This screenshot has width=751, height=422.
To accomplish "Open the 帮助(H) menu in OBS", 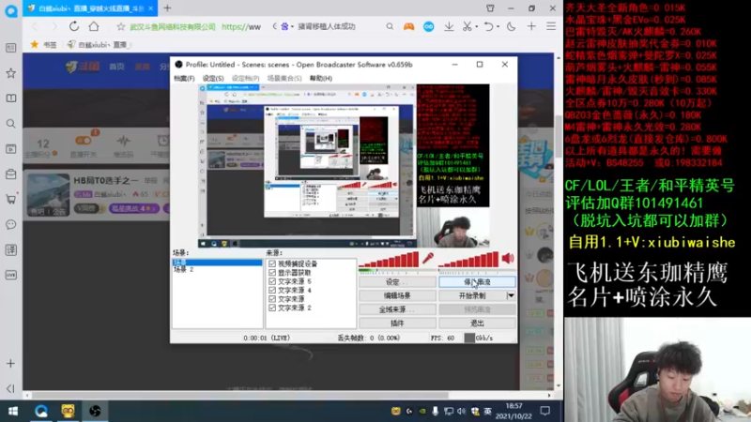I will point(321,78).
